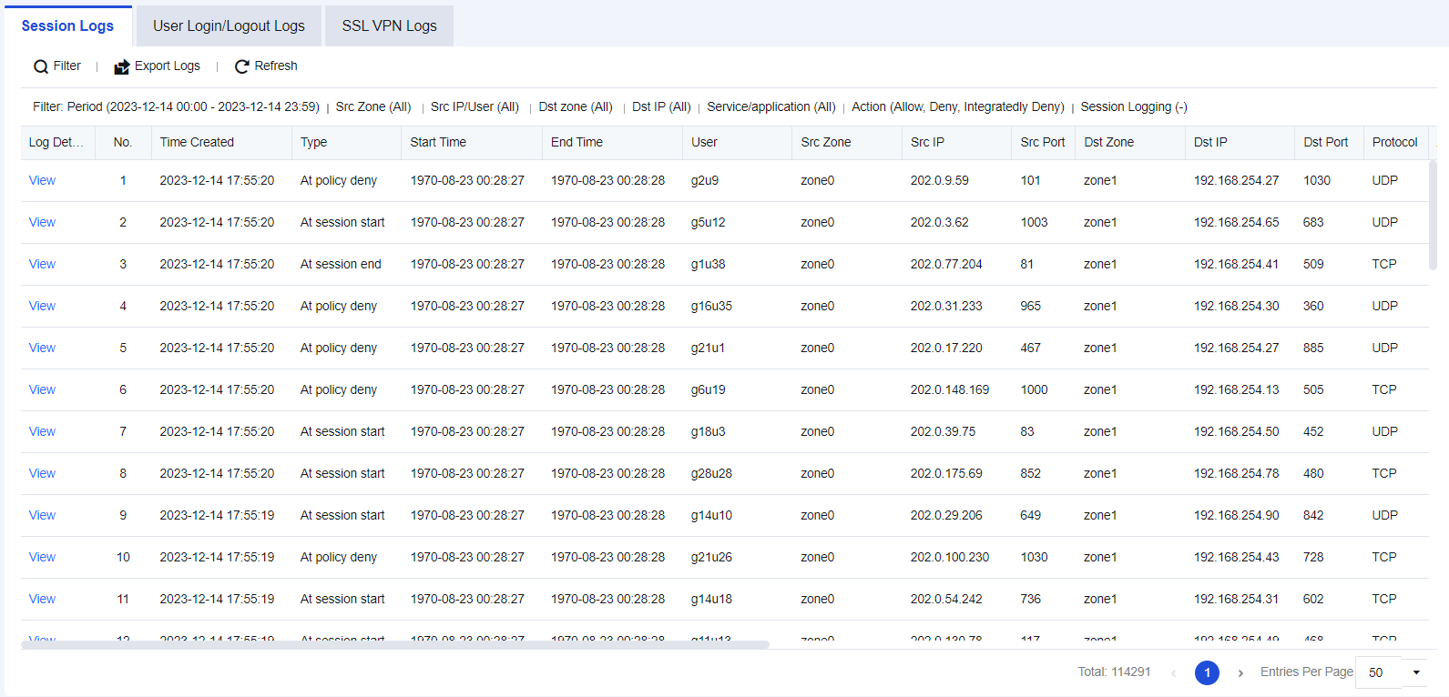The height and width of the screenshot is (697, 1449).
Task: View log details for row 1
Action: (42, 180)
